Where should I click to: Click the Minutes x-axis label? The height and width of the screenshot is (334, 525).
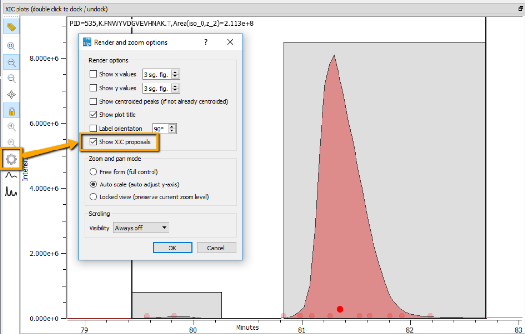click(x=247, y=327)
